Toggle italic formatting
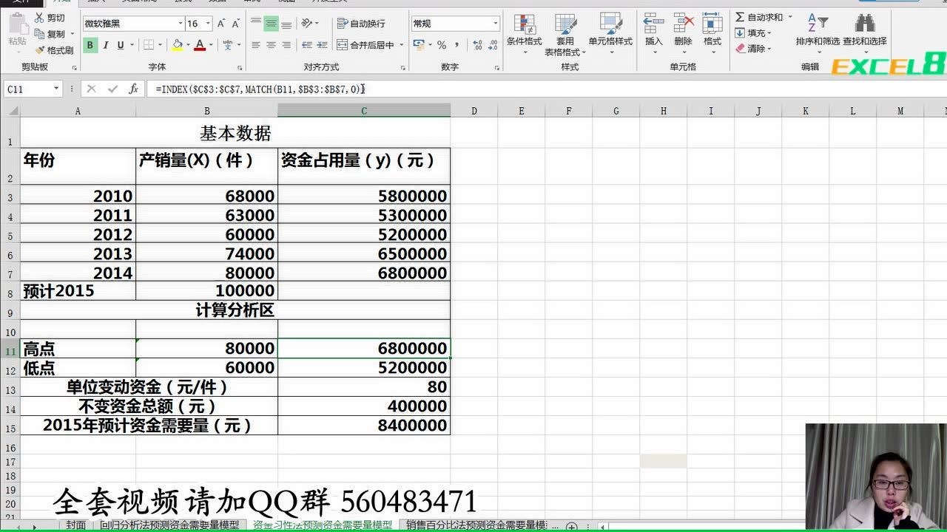This screenshot has width=947, height=532. click(106, 45)
